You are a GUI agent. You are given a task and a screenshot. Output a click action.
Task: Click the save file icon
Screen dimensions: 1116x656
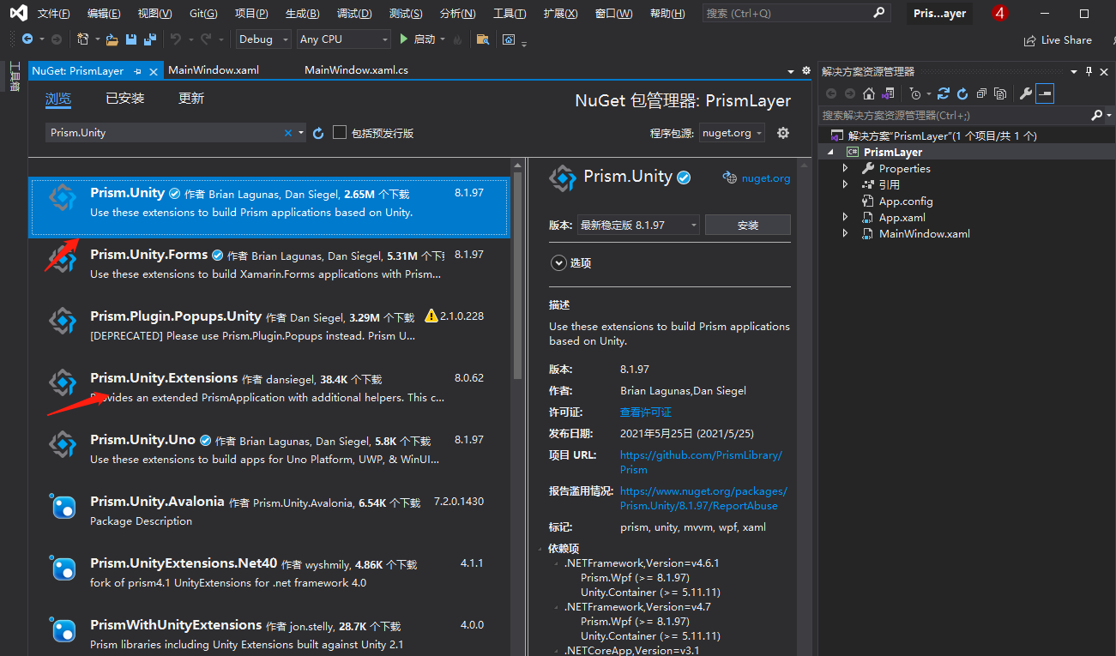[131, 39]
